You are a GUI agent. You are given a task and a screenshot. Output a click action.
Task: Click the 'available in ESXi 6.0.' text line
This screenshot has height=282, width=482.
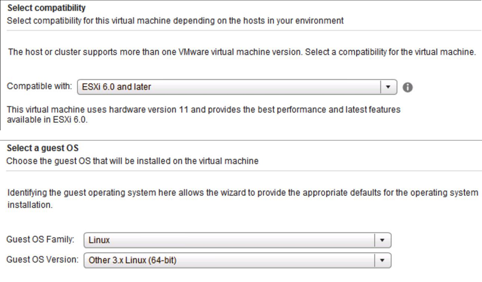click(x=43, y=119)
